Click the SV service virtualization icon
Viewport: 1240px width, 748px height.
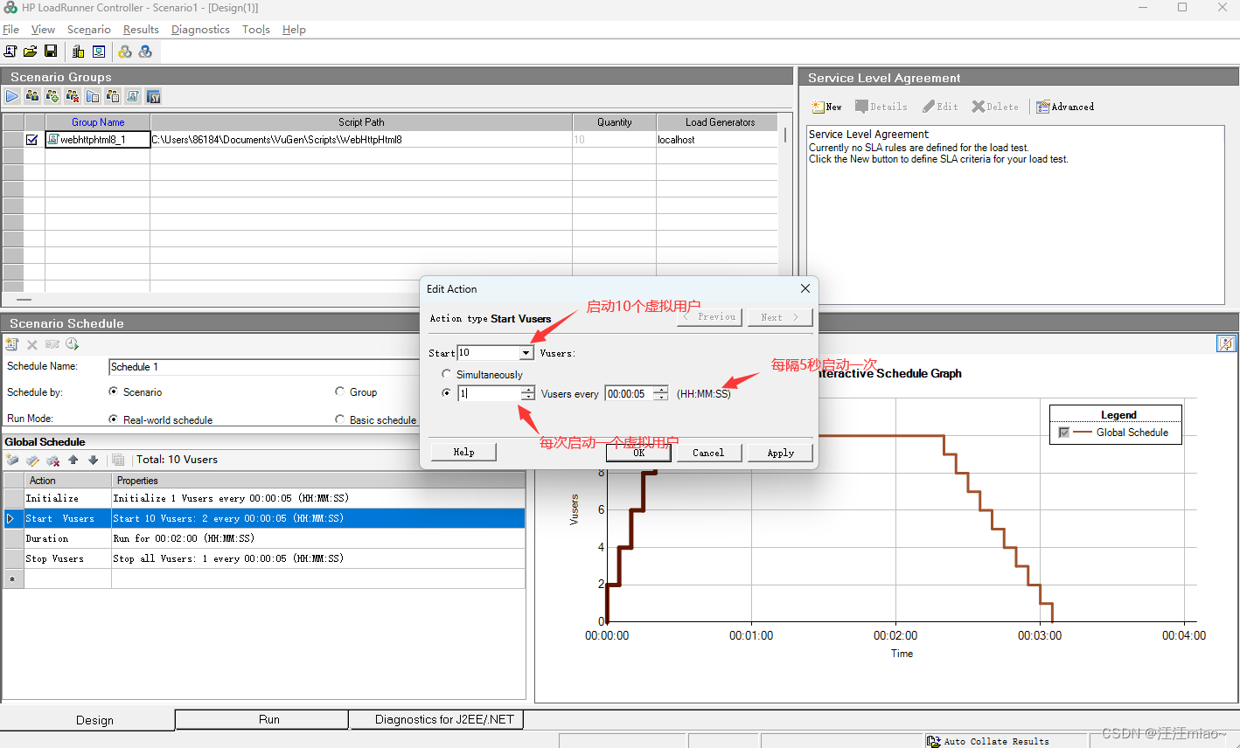(x=153, y=96)
